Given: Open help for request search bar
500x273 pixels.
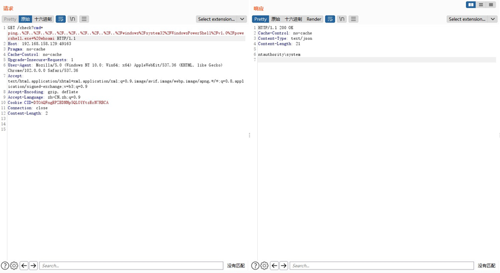Looking at the screenshot, I should point(5,265).
